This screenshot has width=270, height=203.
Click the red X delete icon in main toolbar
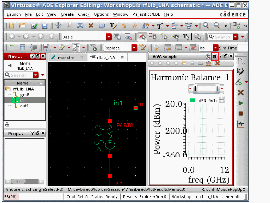[x=91, y=26]
